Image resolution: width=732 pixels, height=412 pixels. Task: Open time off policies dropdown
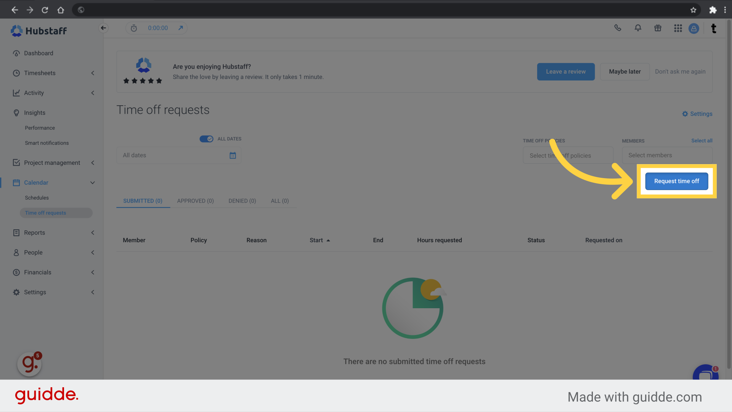(568, 155)
